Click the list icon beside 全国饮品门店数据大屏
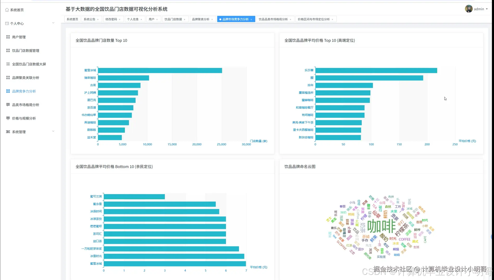 [x=8, y=64]
